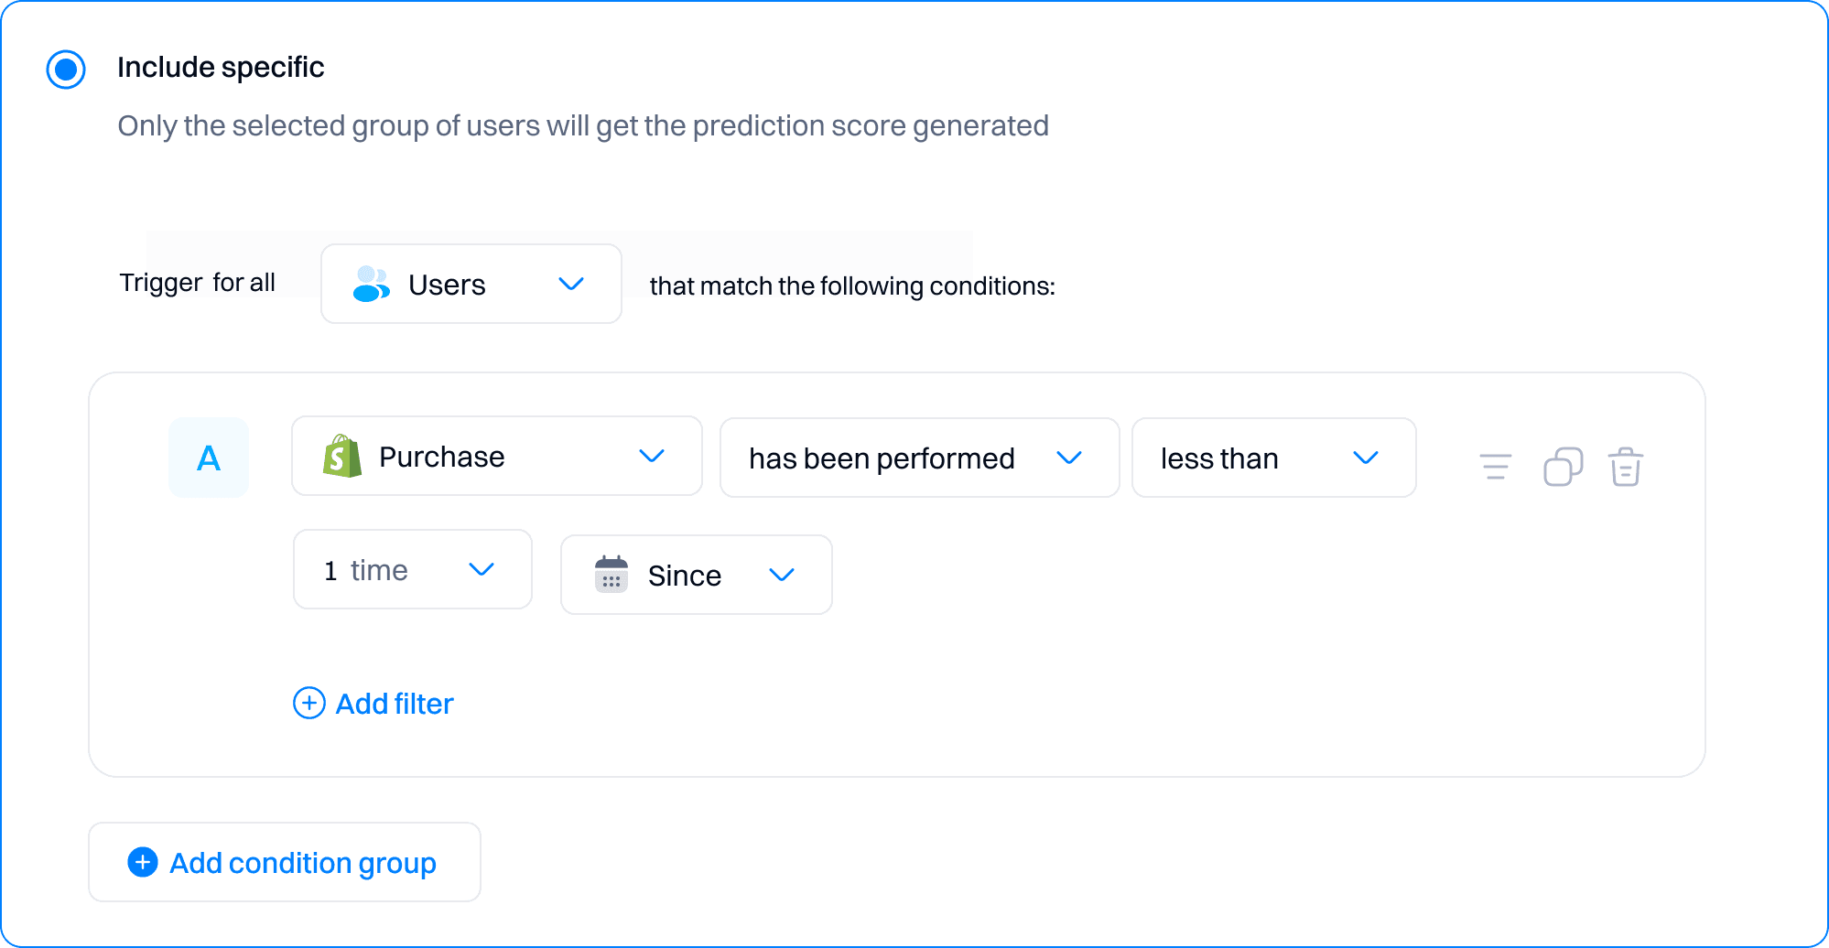Select the Include specific radio button
Image resolution: width=1829 pixels, height=948 pixels.
coord(65,68)
